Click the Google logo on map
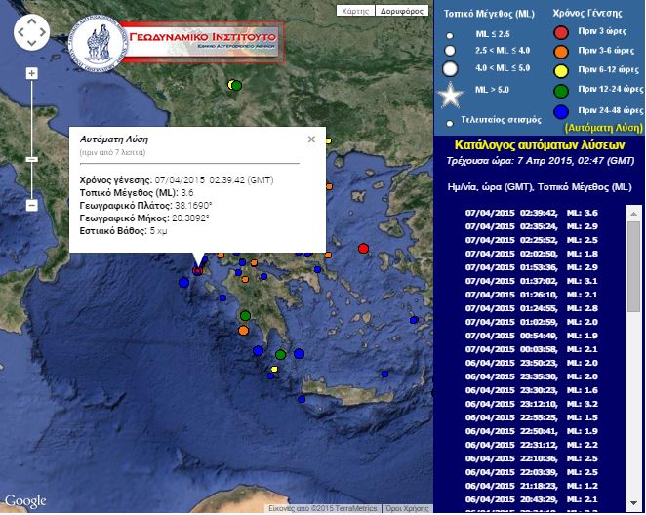The height and width of the screenshot is (515, 646). (24, 501)
